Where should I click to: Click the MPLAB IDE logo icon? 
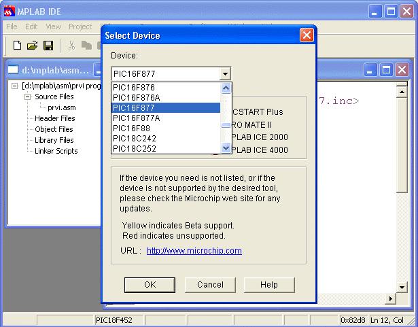10,12
